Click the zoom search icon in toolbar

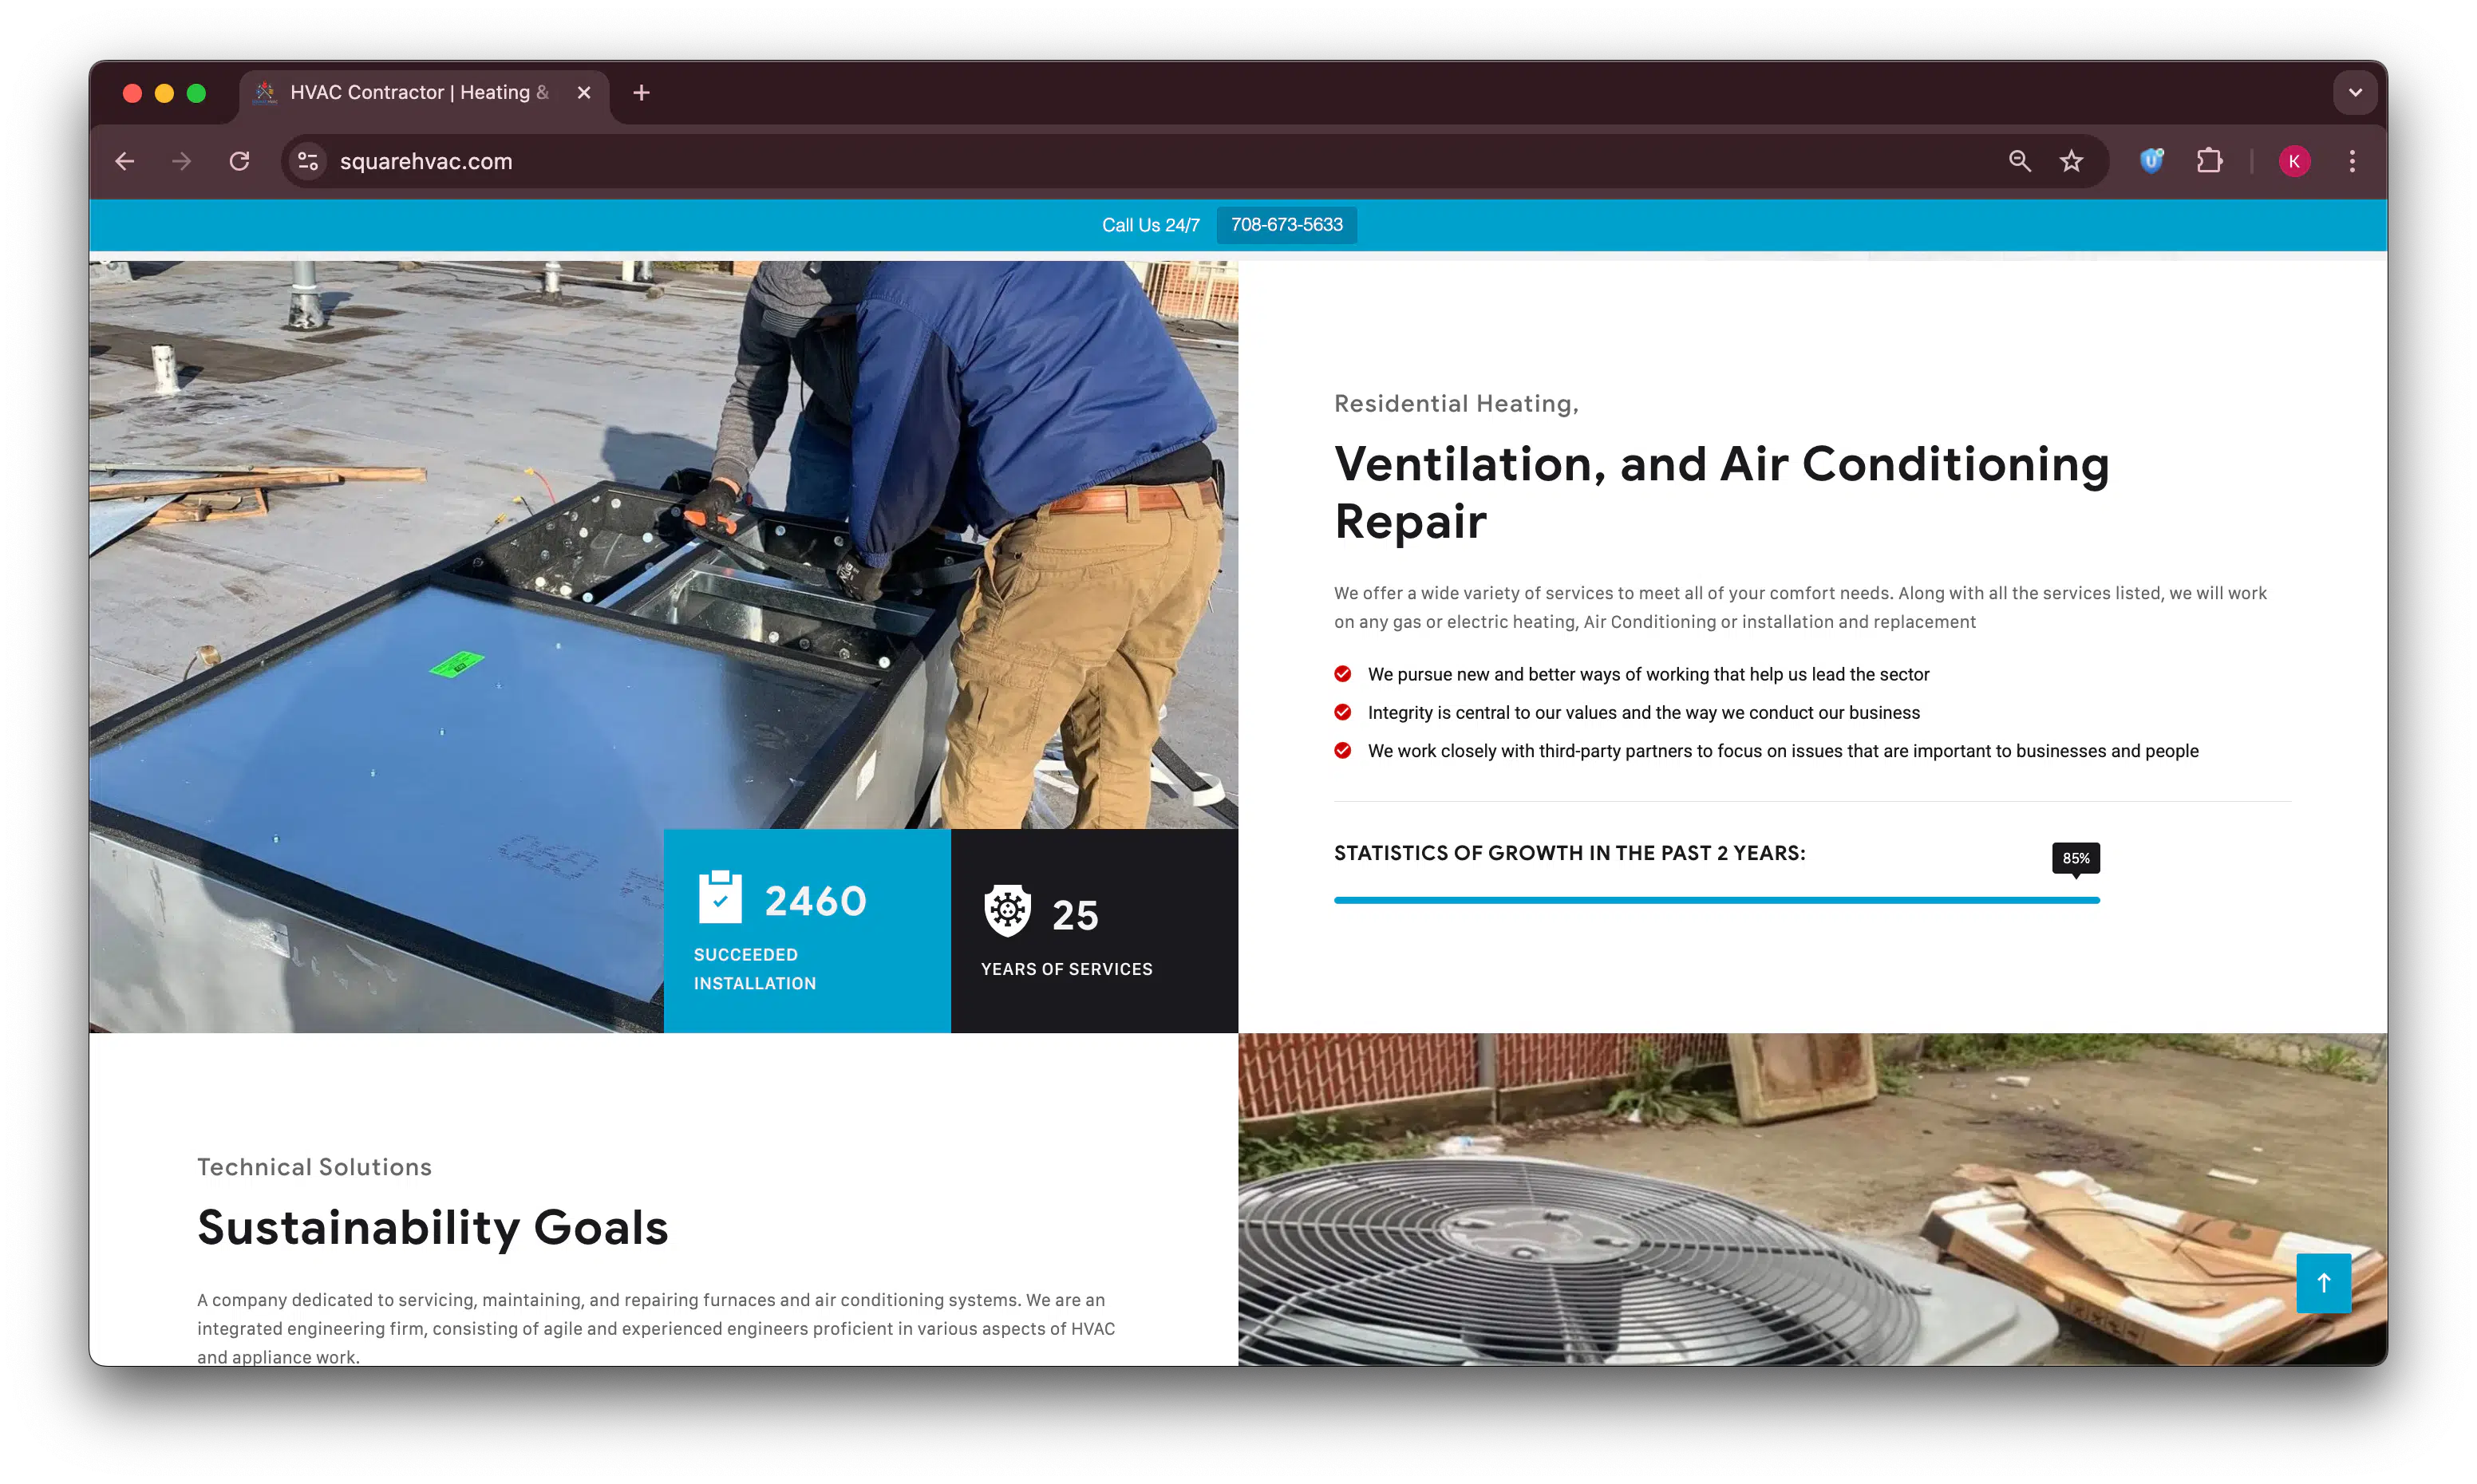tap(2019, 161)
